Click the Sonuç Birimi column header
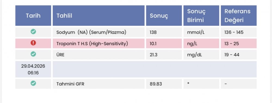 201,15
